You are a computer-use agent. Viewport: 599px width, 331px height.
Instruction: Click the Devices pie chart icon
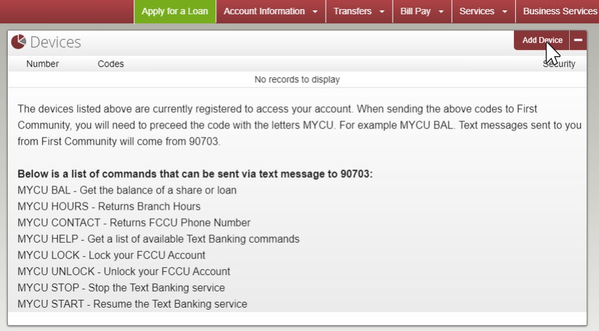pyautogui.click(x=18, y=42)
